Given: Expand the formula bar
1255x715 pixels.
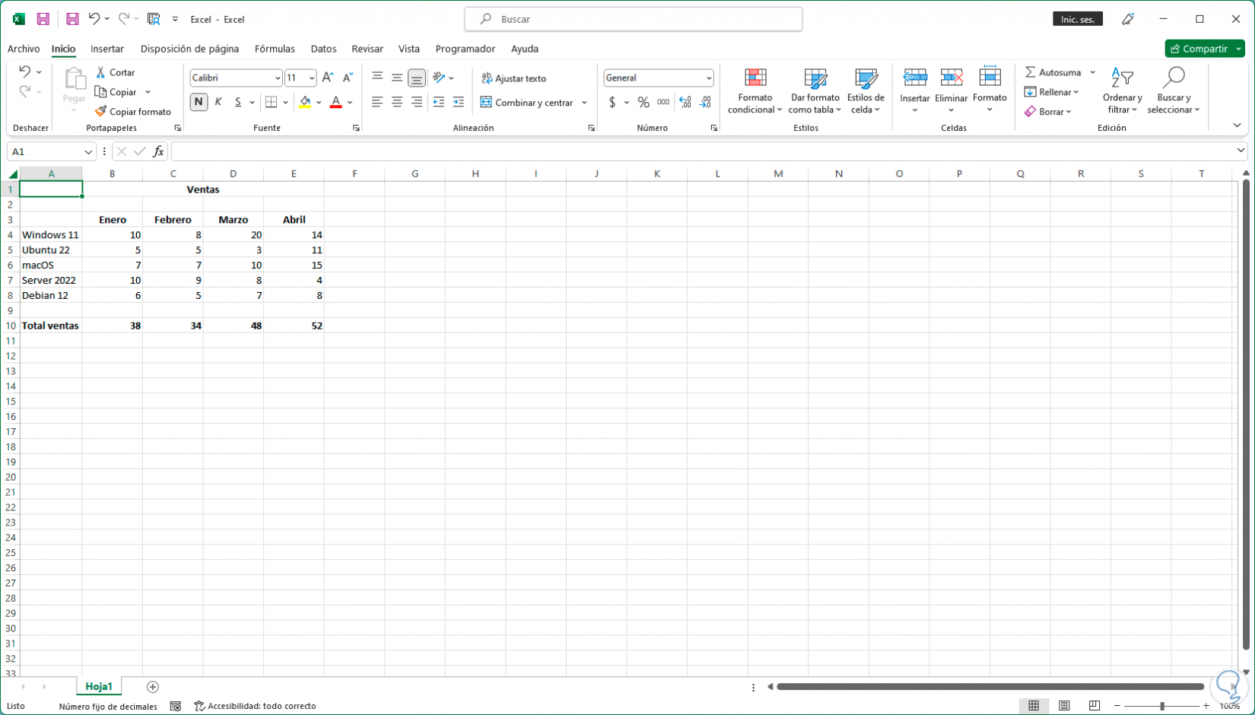Looking at the screenshot, I should point(1241,151).
